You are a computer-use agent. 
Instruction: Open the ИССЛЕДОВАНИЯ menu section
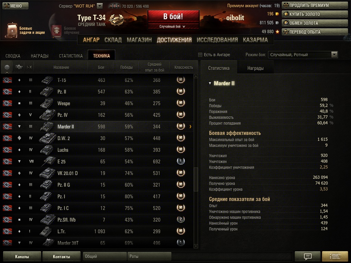[217, 40]
